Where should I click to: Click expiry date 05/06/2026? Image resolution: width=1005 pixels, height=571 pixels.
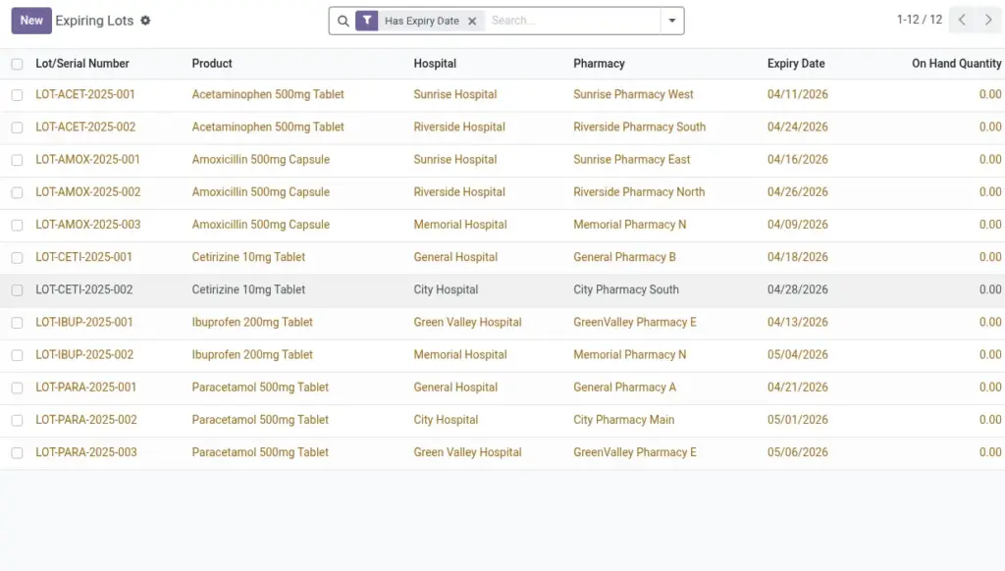tap(797, 452)
